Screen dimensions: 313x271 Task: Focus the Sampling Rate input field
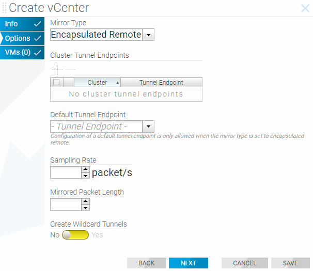pos(66,172)
